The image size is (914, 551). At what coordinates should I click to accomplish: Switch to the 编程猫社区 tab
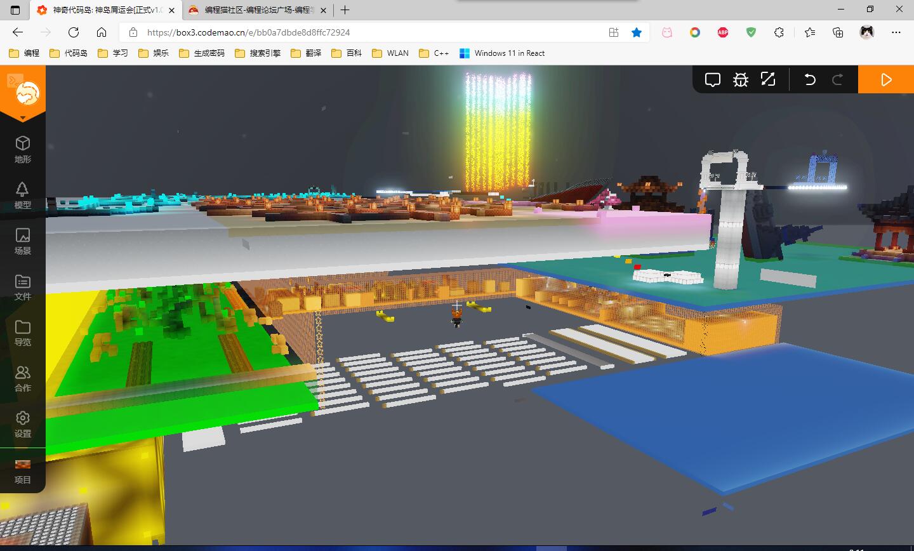[x=258, y=10]
